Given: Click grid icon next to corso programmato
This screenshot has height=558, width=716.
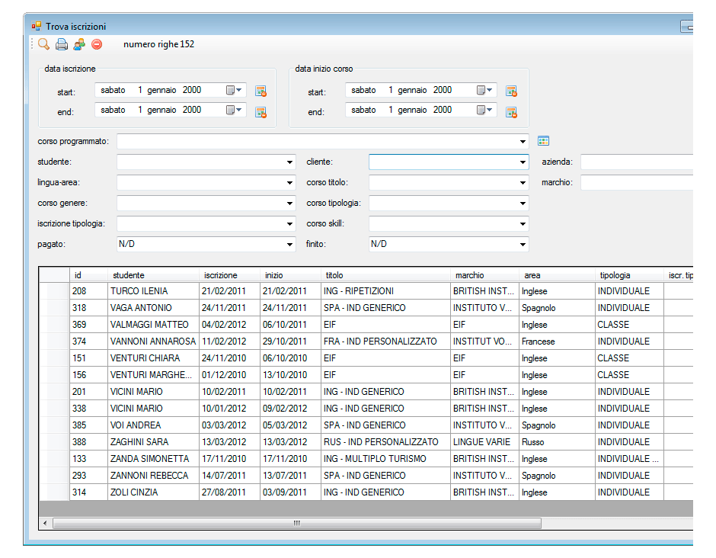Looking at the screenshot, I should pyautogui.click(x=543, y=141).
